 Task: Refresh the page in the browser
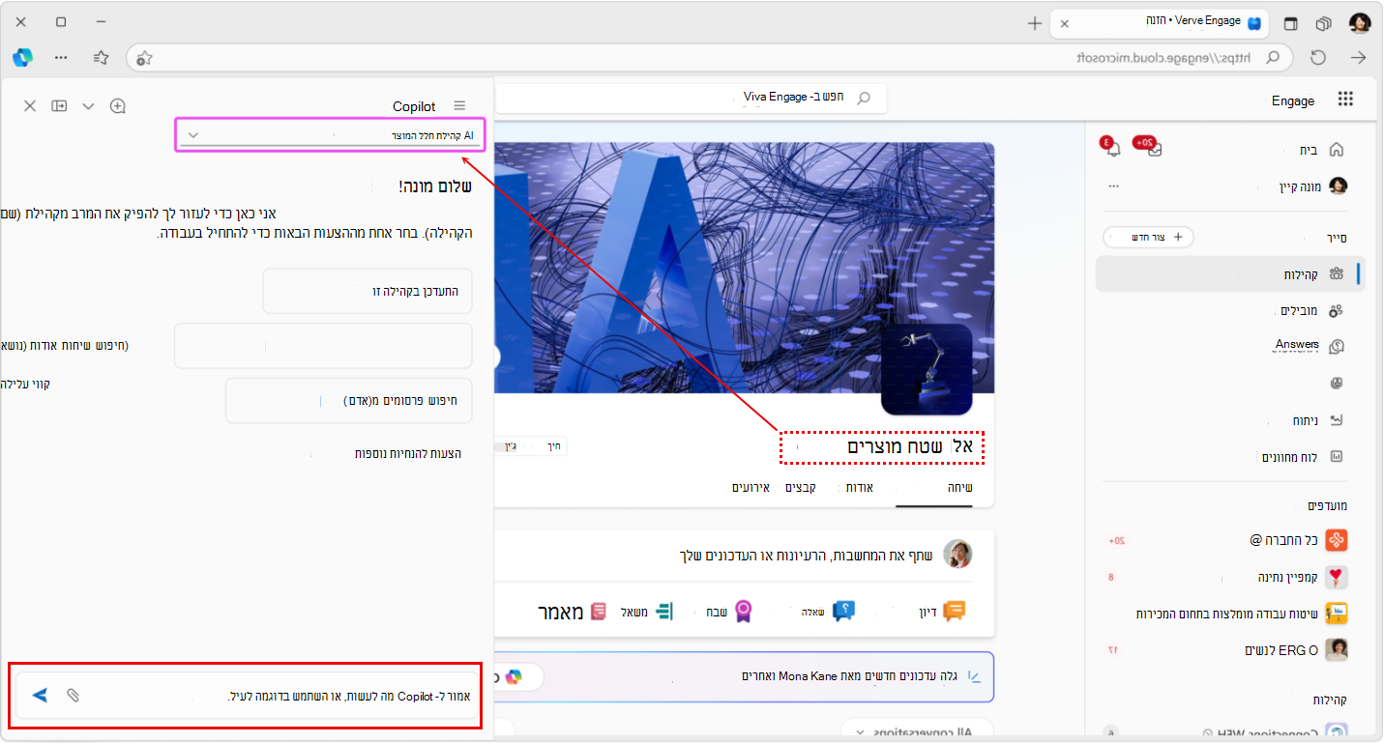[x=1318, y=58]
